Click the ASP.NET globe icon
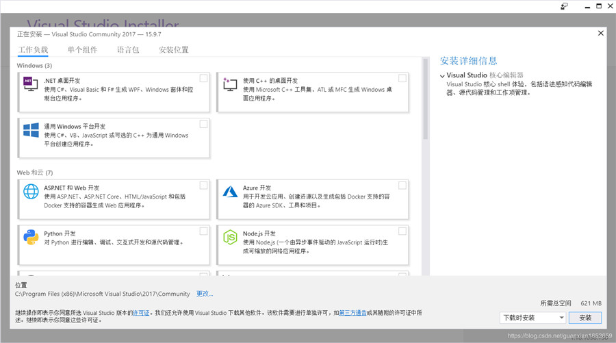 pos(31,191)
